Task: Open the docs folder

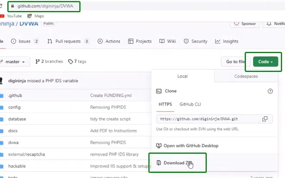Action: [13, 131]
